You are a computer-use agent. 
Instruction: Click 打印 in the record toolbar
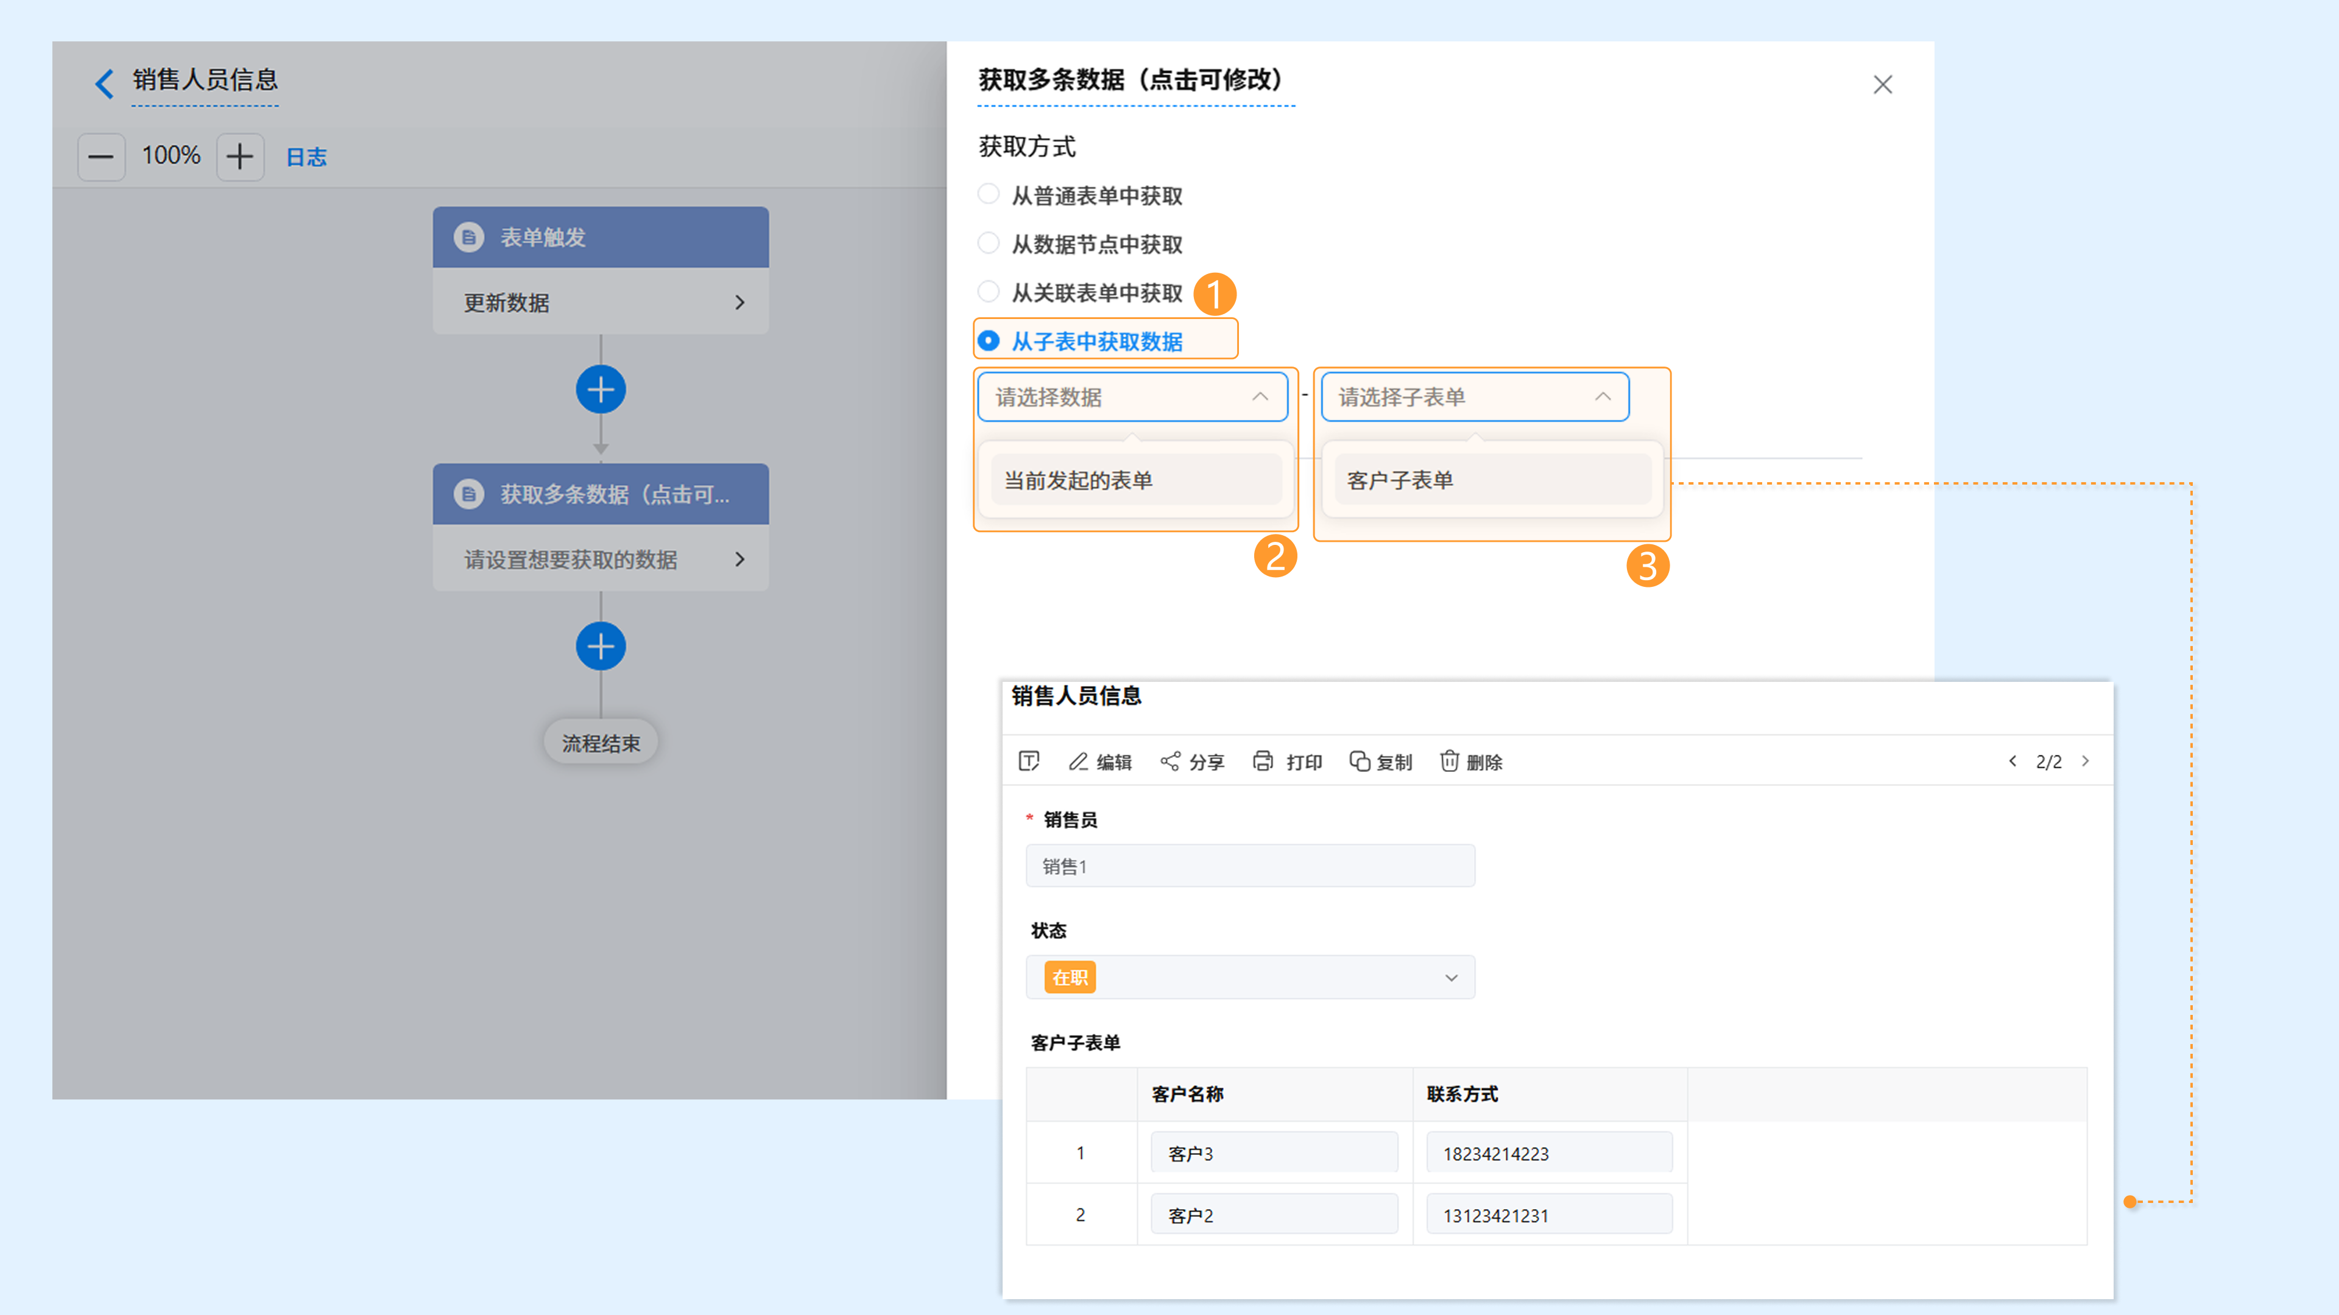click(x=1288, y=762)
